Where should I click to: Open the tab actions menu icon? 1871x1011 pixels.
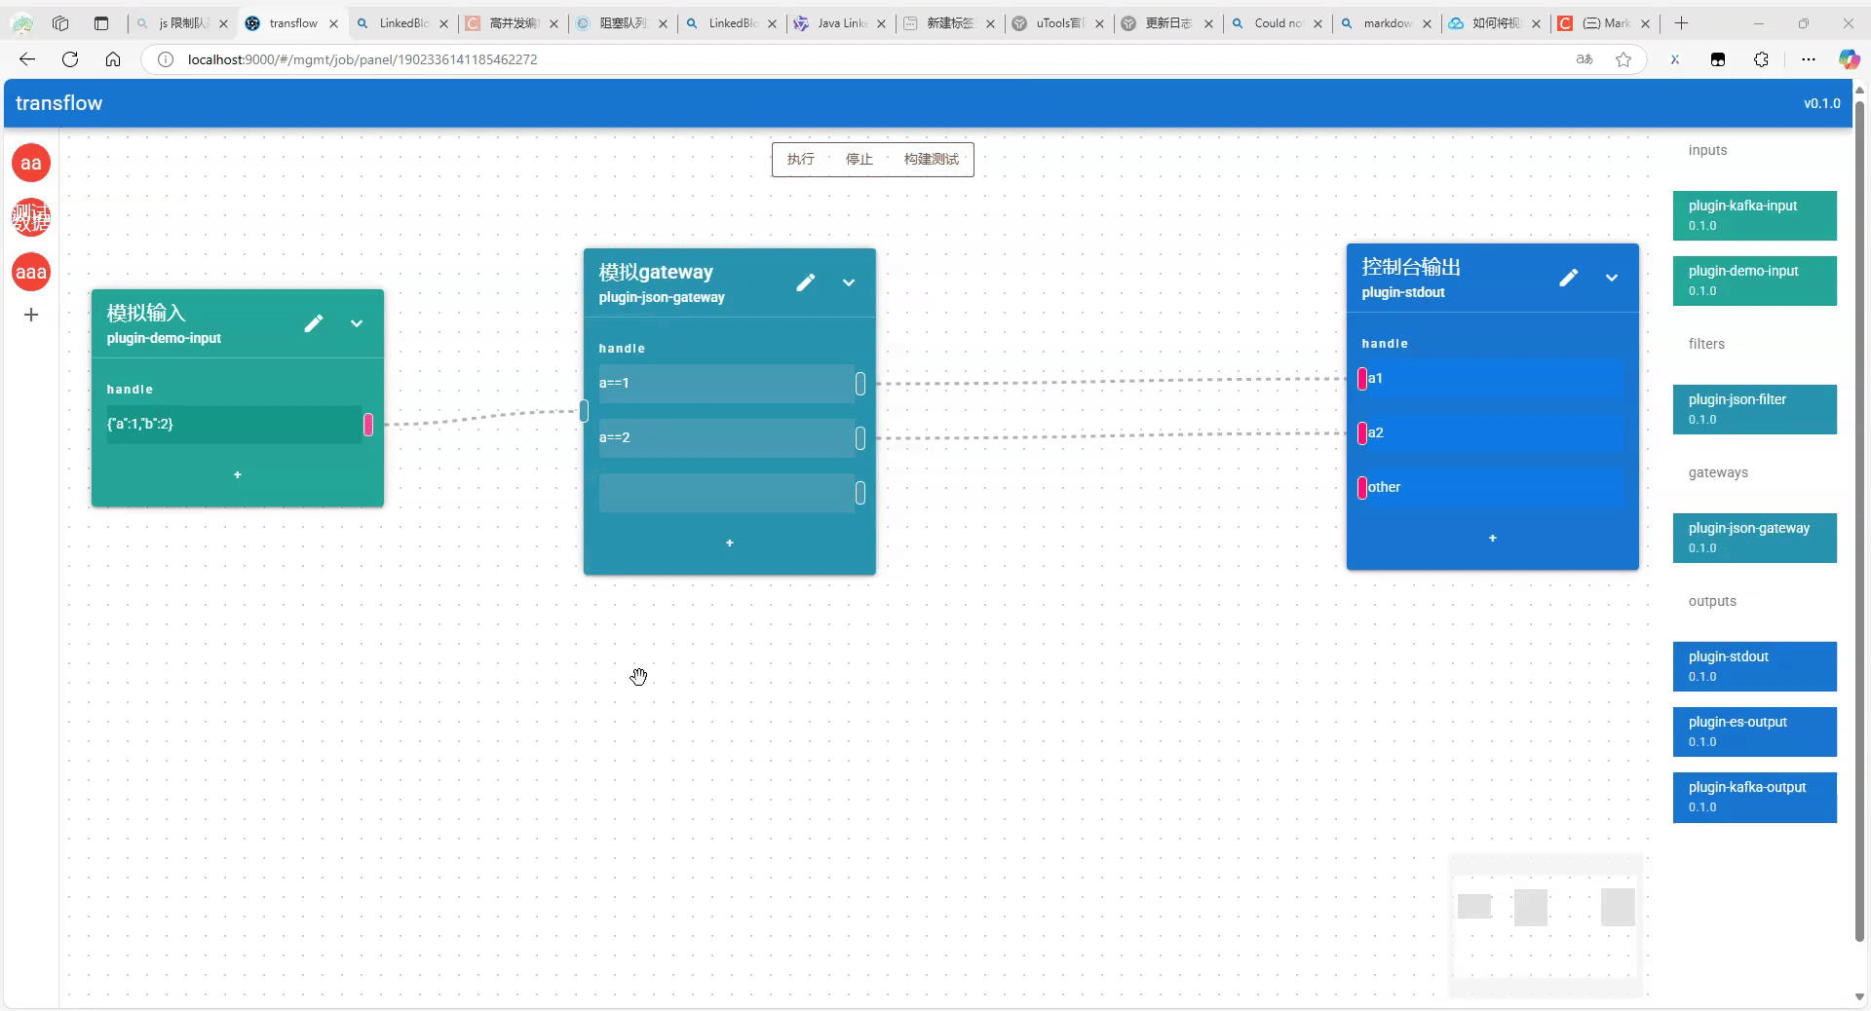click(x=101, y=23)
